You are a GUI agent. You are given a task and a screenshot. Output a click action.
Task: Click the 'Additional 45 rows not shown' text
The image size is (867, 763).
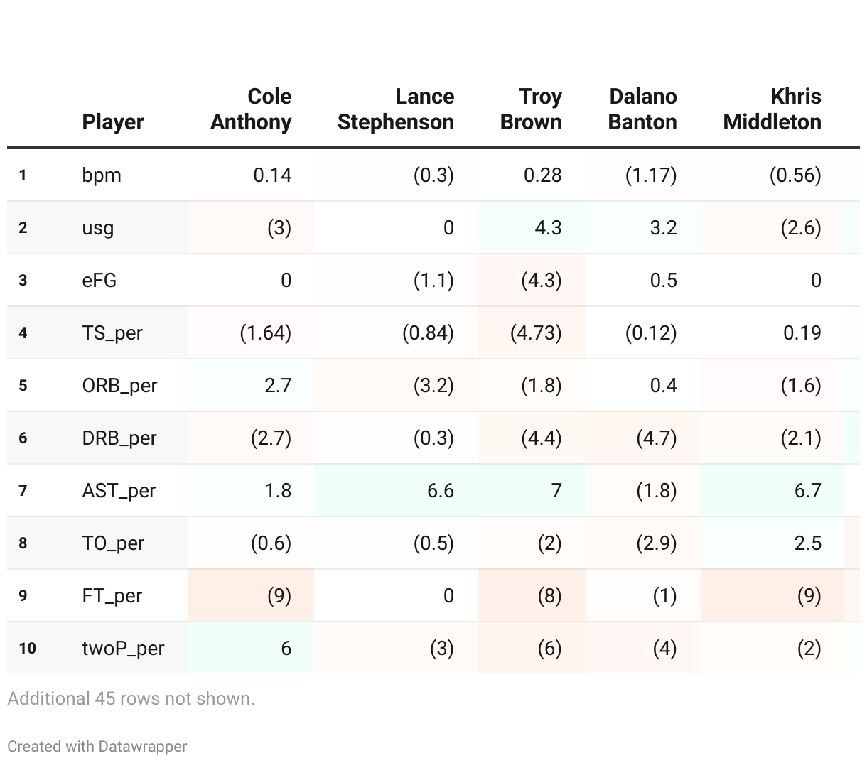coord(131,698)
